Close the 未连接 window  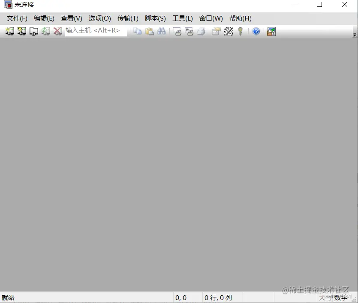click(x=345, y=4)
